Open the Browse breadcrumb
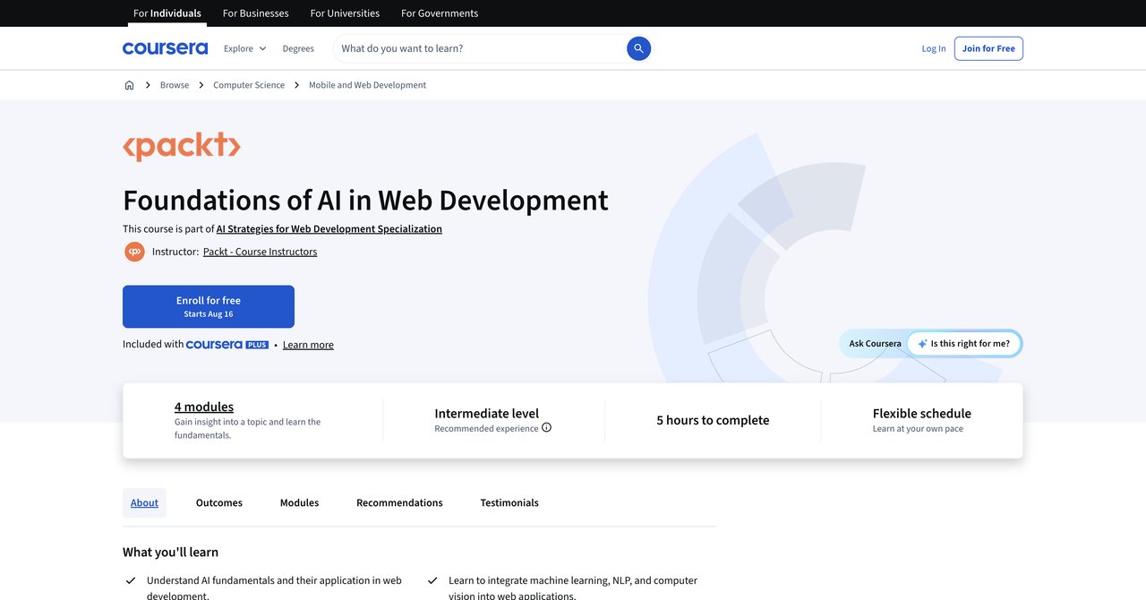This screenshot has height=600, width=1146. 175,85
